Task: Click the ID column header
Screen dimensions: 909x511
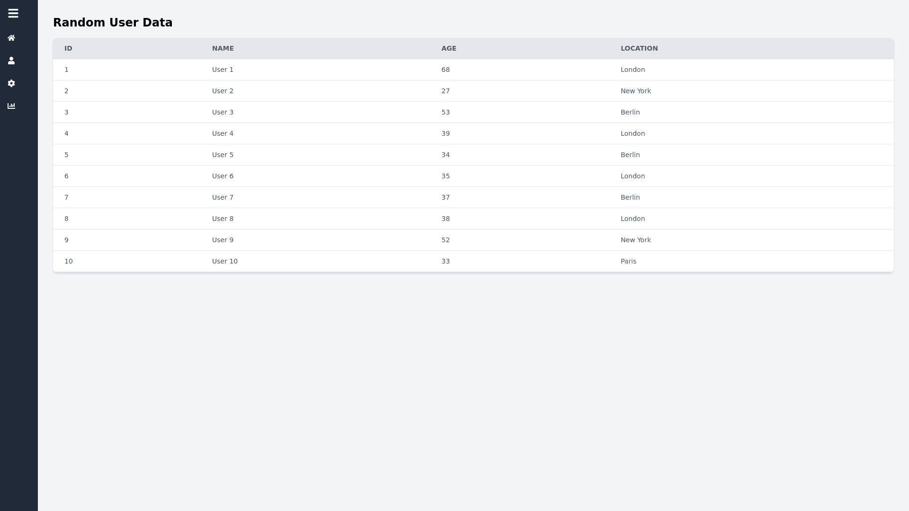Action: tap(68, 48)
